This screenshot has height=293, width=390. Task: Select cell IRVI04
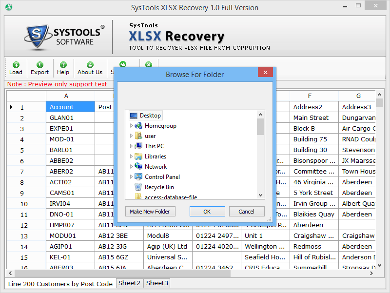tap(70, 203)
